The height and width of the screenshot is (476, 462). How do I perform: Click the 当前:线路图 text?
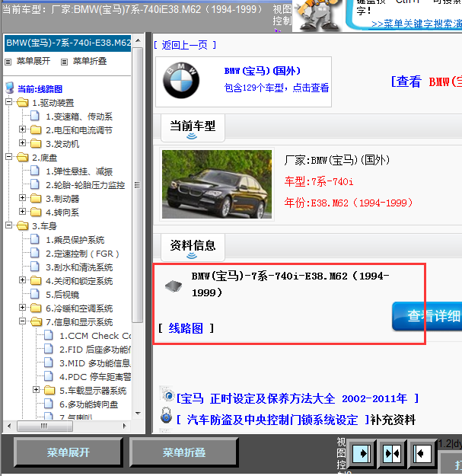pyautogui.click(x=40, y=89)
